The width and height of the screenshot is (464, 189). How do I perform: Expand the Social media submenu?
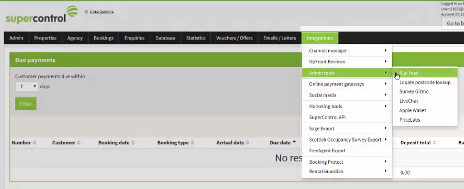click(347, 95)
